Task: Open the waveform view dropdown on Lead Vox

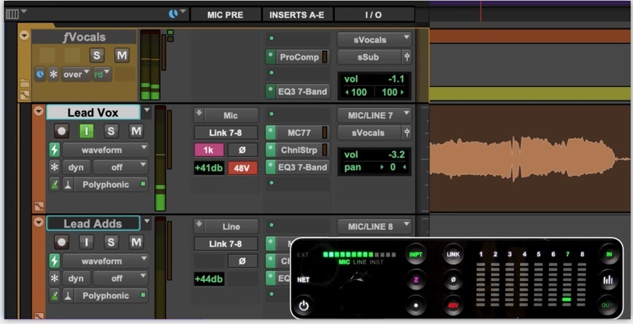Action: point(105,149)
